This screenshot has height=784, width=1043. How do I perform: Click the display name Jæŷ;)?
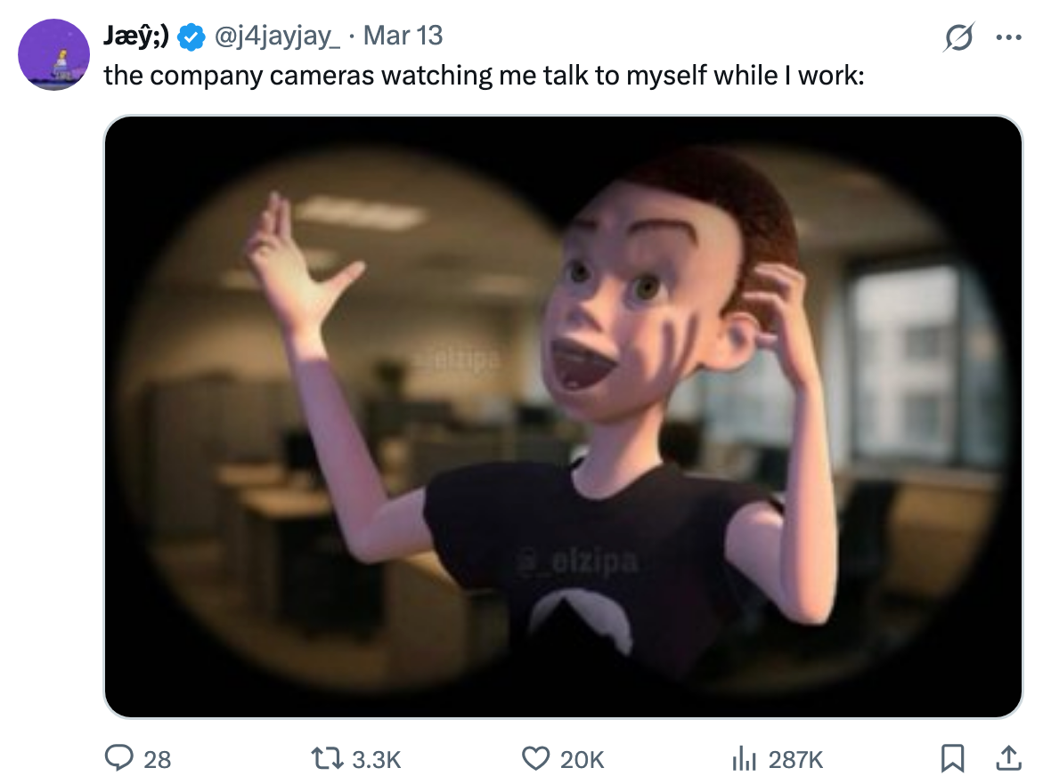138,36
